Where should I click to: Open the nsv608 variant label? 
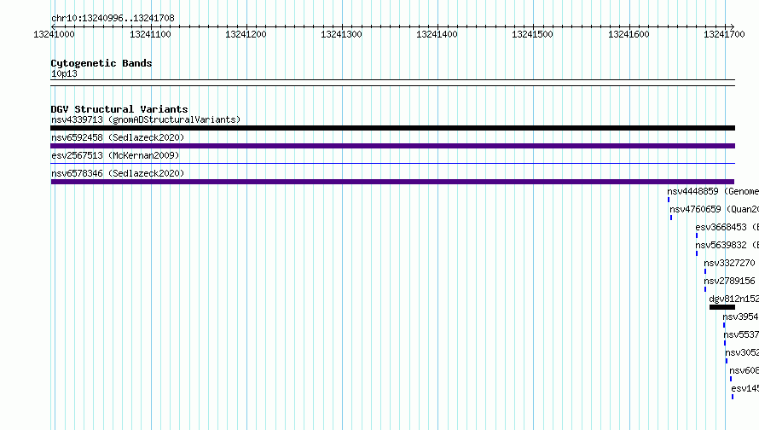pyautogui.click(x=744, y=370)
